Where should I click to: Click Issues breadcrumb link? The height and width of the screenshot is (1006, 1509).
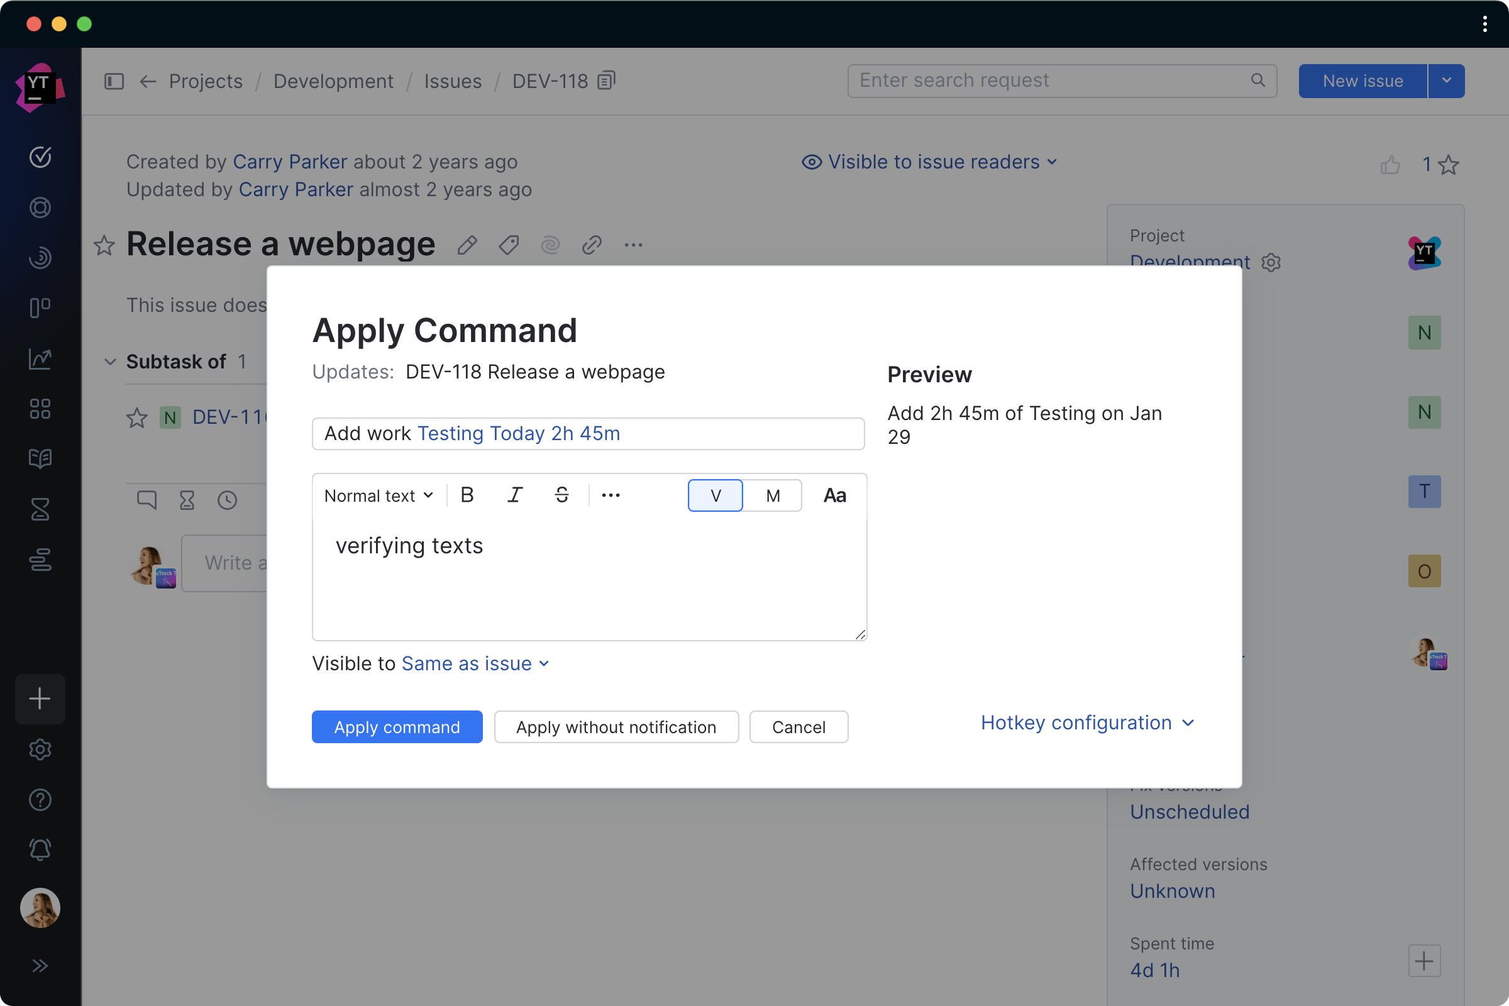(x=453, y=82)
